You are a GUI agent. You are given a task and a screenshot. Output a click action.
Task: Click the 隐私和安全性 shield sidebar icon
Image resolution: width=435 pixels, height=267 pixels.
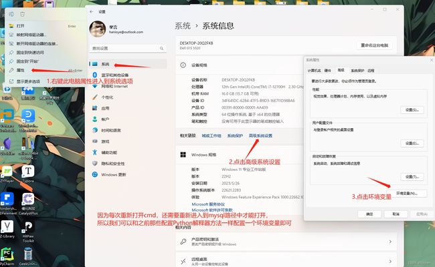click(95, 164)
